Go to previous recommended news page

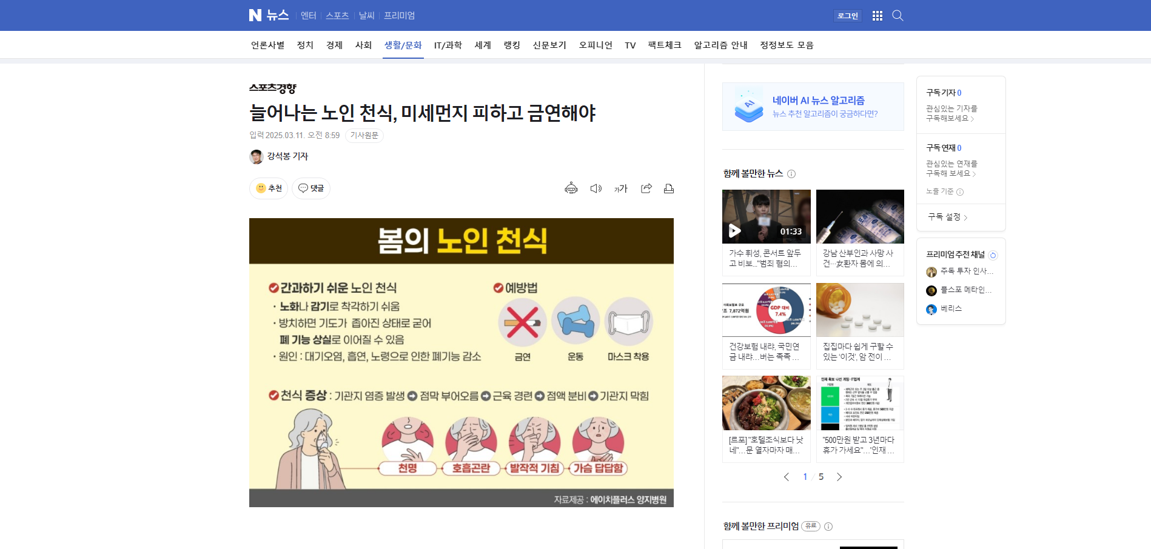click(x=787, y=477)
